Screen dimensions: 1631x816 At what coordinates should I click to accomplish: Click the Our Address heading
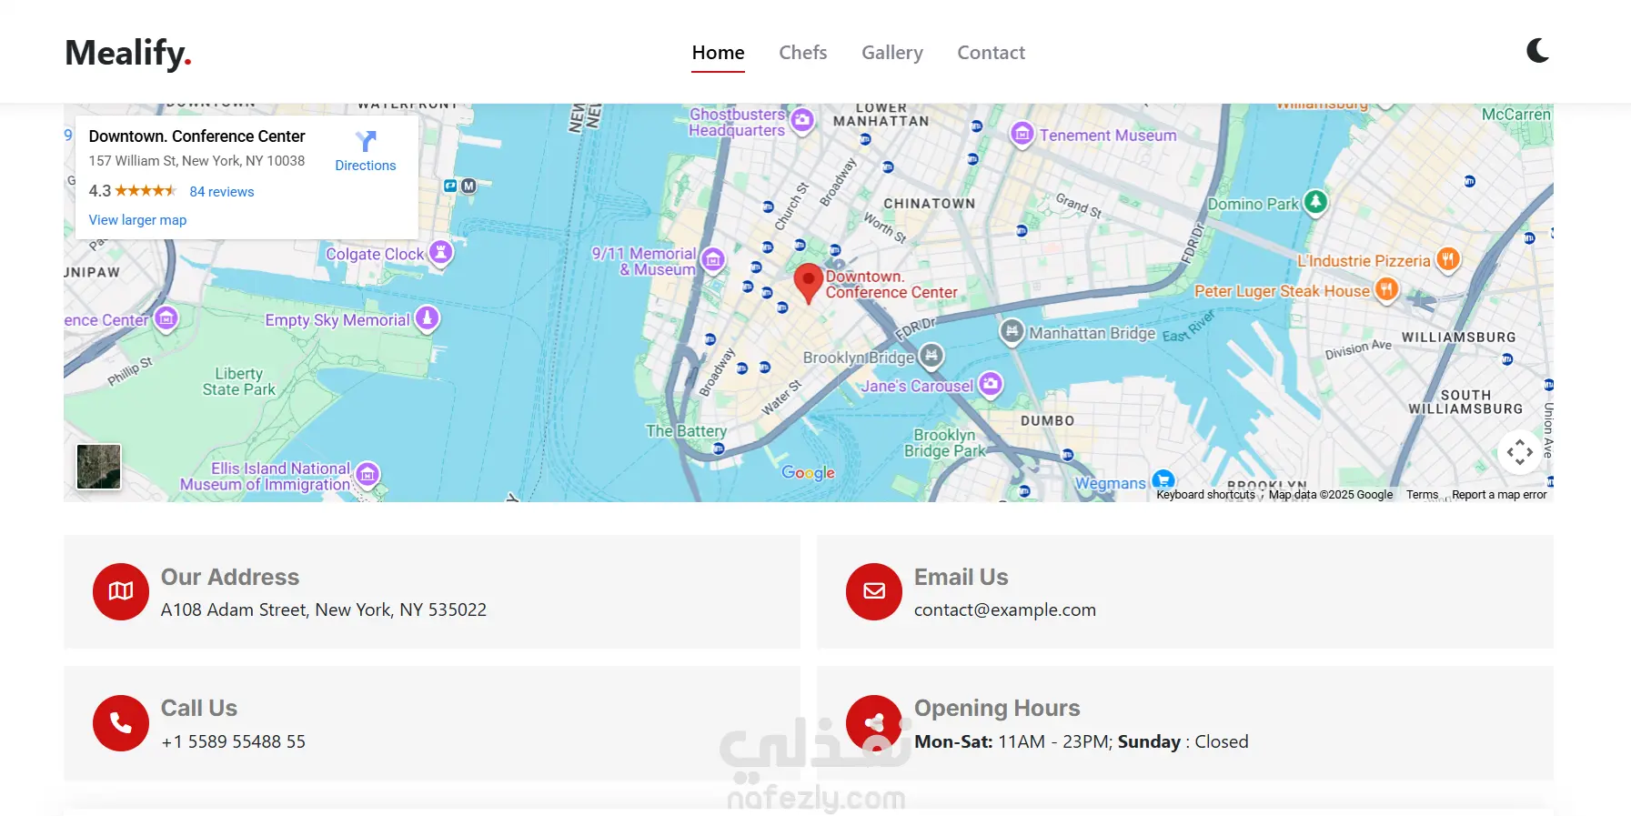(230, 578)
